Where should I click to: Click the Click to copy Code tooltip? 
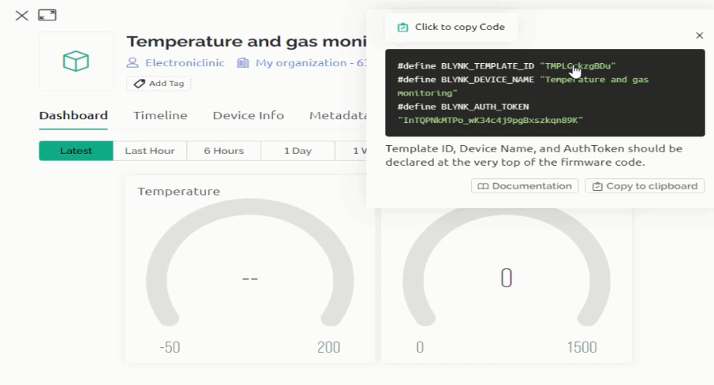[x=450, y=27]
